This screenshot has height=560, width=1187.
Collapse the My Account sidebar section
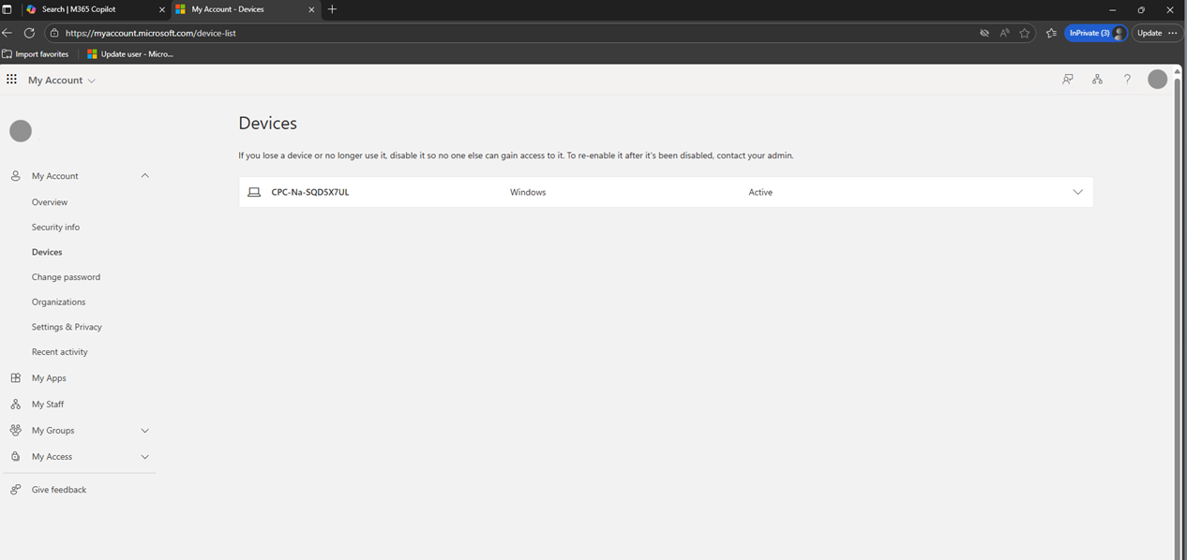[144, 176]
